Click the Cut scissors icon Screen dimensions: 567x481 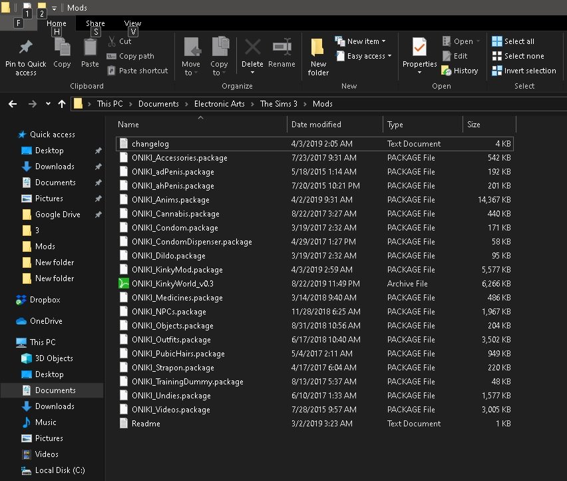click(112, 41)
